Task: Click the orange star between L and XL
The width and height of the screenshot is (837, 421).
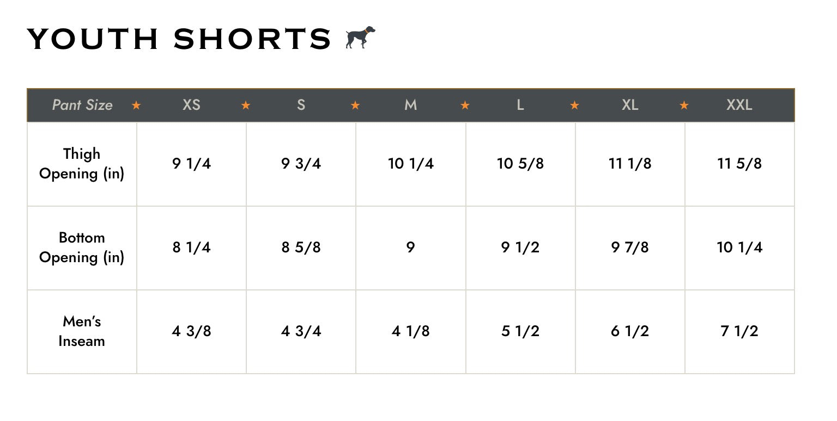Action: click(x=574, y=106)
